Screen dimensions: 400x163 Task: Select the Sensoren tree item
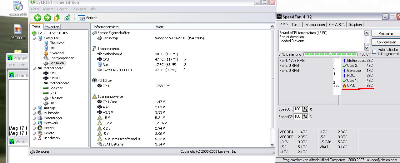click(x=57, y=63)
